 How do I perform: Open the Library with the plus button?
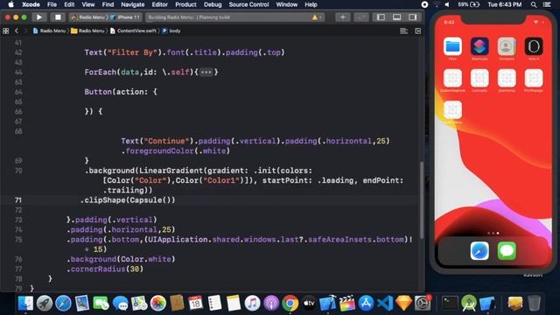(342, 17)
